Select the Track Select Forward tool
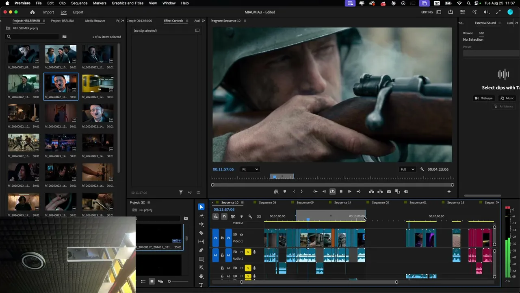The width and height of the screenshot is (520, 293). pos(201,215)
